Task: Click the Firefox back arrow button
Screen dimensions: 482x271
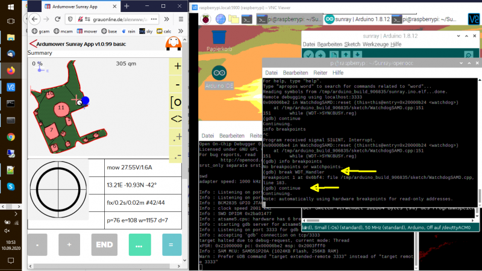Action: click(x=34, y=19)
